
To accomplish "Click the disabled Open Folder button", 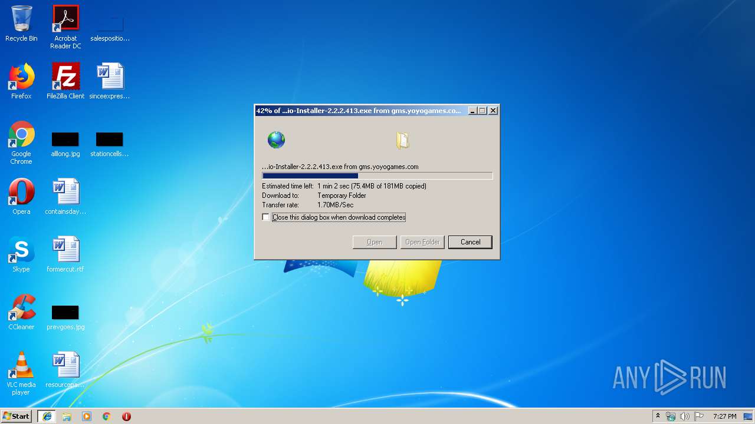I will [422, 242].
